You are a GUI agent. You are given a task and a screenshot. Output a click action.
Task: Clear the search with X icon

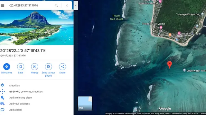[67, 5]
